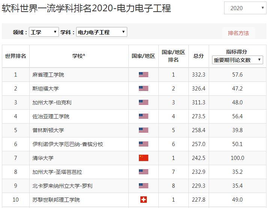Click total score 227.8

[199, 200]
